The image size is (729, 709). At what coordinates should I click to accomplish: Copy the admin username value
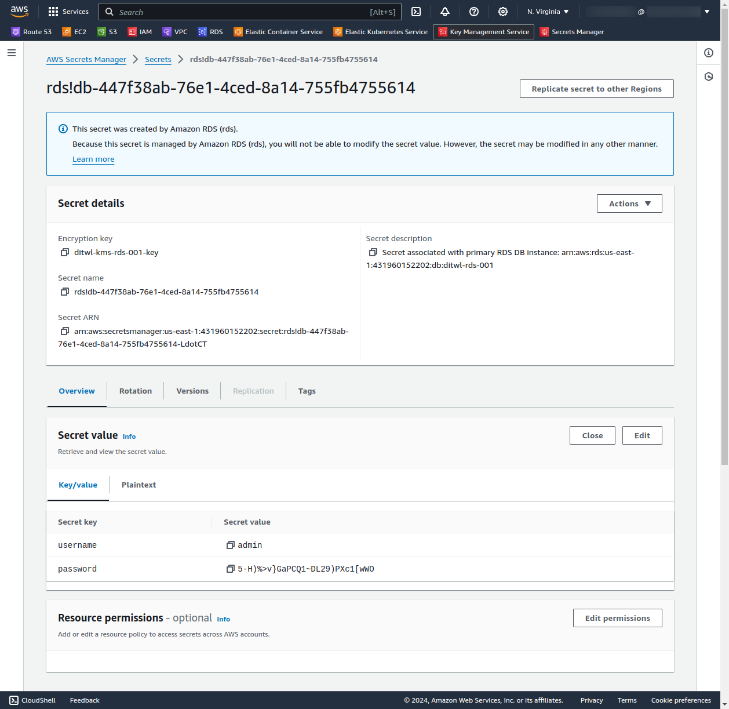pos(230,545)
